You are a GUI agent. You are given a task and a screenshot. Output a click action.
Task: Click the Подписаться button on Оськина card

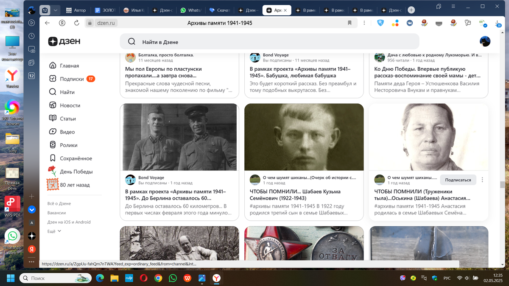[458, 180]
